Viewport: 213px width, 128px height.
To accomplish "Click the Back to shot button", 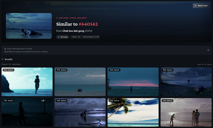I will click(x=201, y=6).
